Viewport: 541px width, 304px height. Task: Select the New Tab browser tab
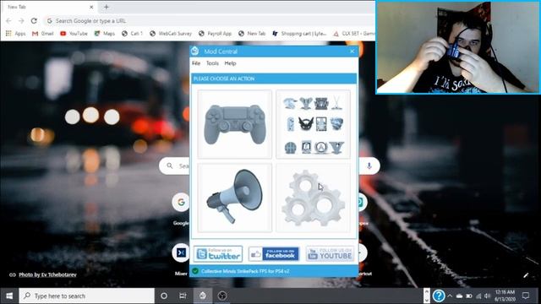(48, 7)
